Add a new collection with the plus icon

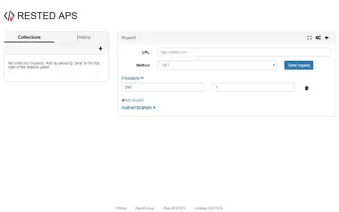pos(101,48)
